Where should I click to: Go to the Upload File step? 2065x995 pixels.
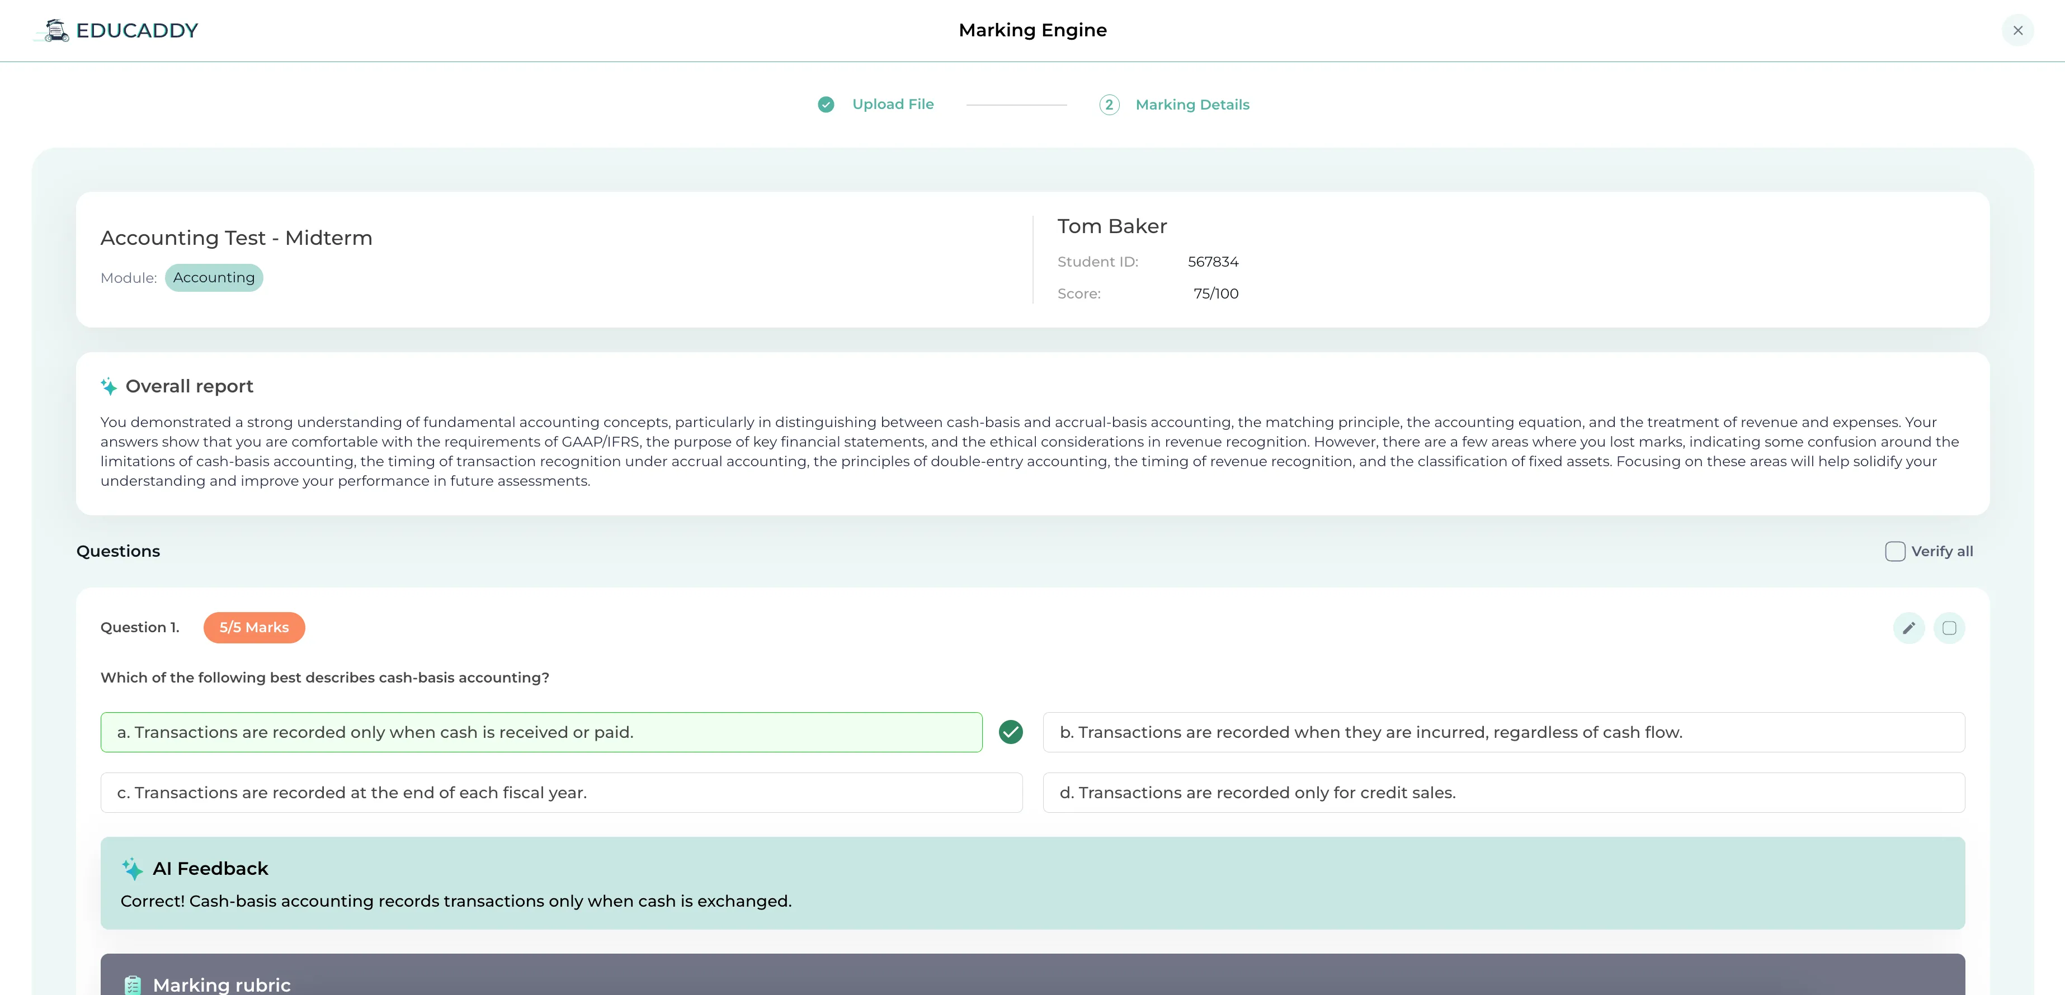[892, 104]
